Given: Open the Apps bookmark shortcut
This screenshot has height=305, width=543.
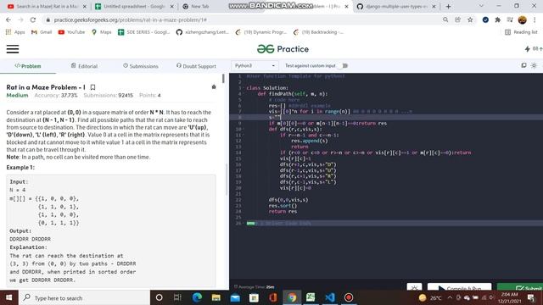Looking at the screenshot, I should [x=15, y=32].
